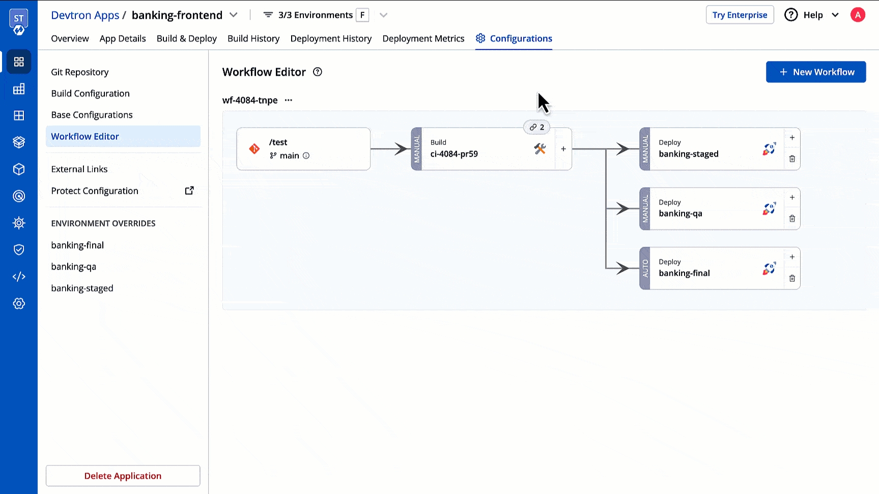The width and height of the screenshot is (879, 494).
Task: Open the App Groups icon in sidebar
Action: coord(19,89)
